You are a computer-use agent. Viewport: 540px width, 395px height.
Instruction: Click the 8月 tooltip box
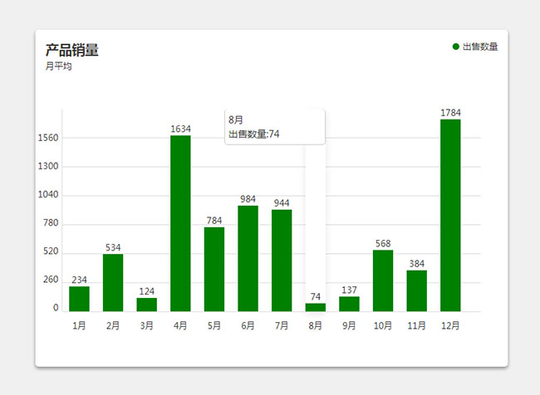pos(274,127)
